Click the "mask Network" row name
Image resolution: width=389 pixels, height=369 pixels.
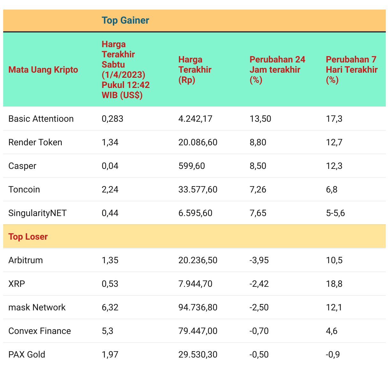pyautogui.click(x=37, y=307)
